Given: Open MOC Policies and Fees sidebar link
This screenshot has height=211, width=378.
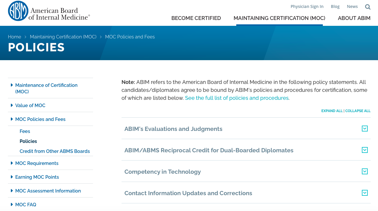Looking at the screenshot, I should point(40,119).
